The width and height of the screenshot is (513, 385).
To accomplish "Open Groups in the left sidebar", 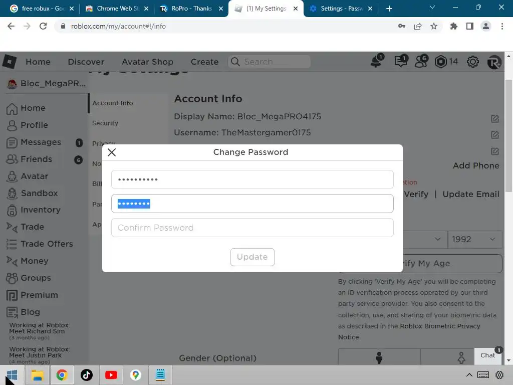I will click(x=29, y=278).
